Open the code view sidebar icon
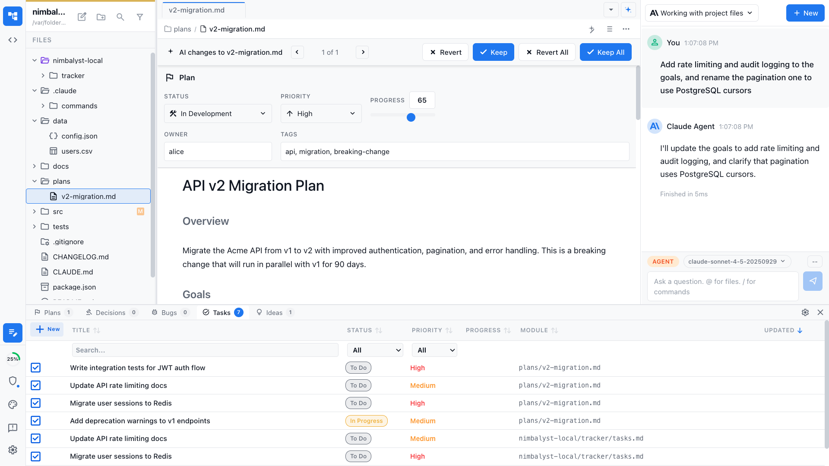This screenshot has width=829, height=466. (13, 40)
